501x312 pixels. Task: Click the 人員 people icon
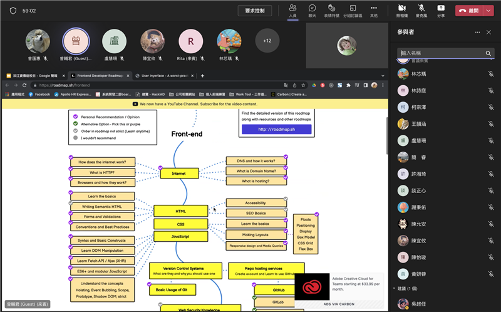click(292, 10)
